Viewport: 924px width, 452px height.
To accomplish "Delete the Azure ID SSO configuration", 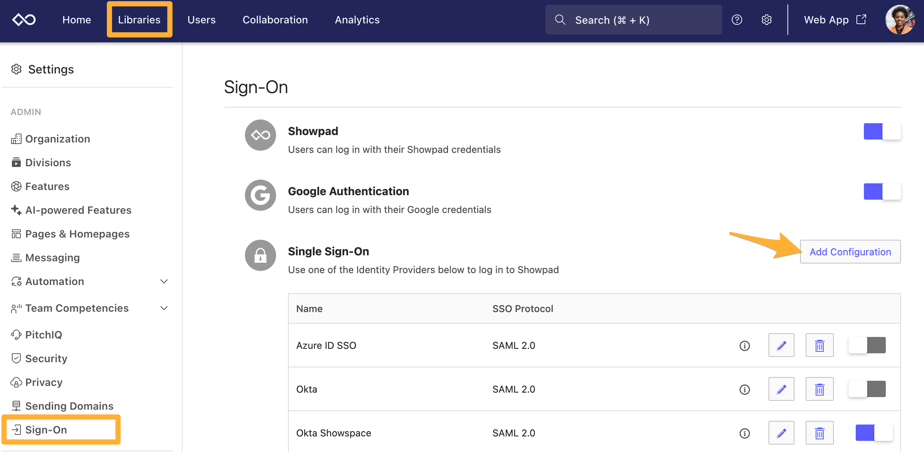I will 819,345.
